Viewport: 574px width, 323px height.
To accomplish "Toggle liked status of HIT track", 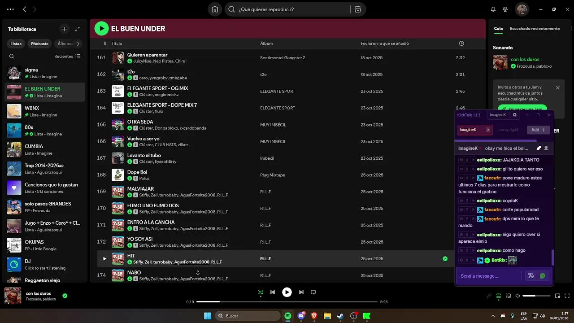I will [x=445, y=259].
